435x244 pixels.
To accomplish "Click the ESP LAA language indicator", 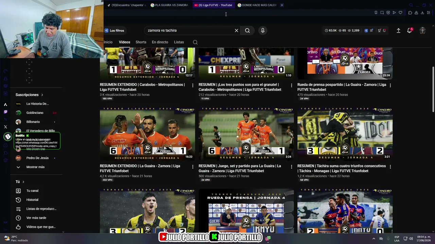I will point(397,239).
